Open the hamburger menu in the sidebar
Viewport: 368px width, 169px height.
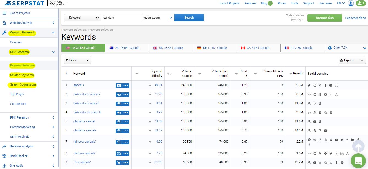click(4, 13)
